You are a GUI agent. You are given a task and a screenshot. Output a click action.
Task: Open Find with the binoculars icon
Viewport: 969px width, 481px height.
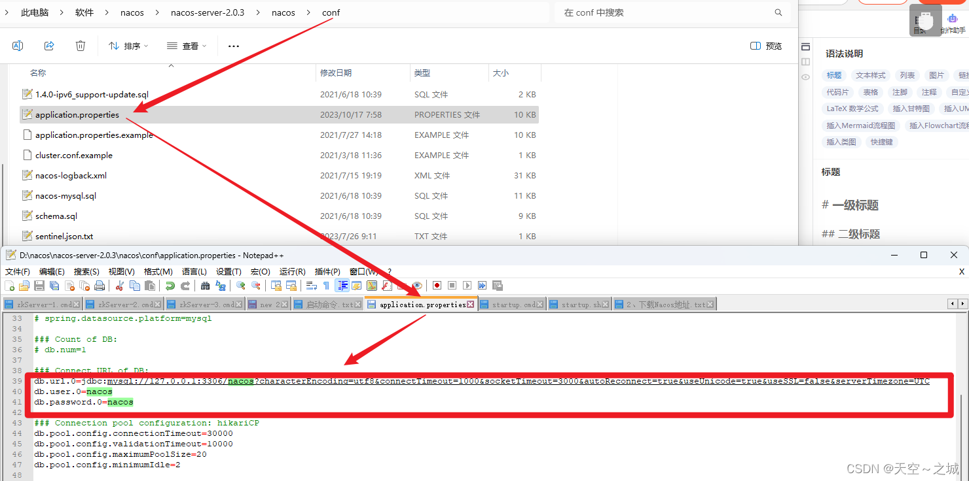pyautogui.click(x=206, y=286)
